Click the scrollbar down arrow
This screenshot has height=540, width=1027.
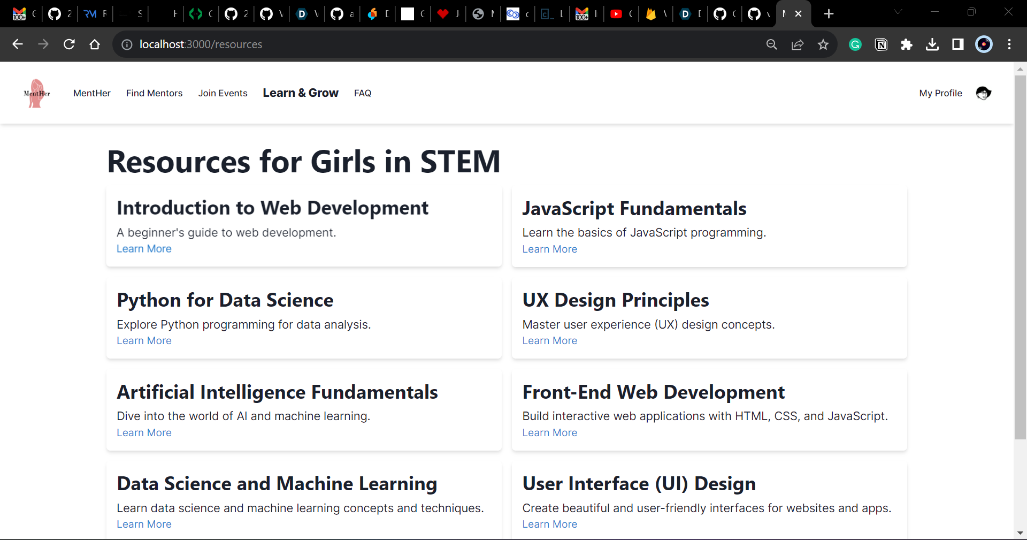coord(1020,533)
